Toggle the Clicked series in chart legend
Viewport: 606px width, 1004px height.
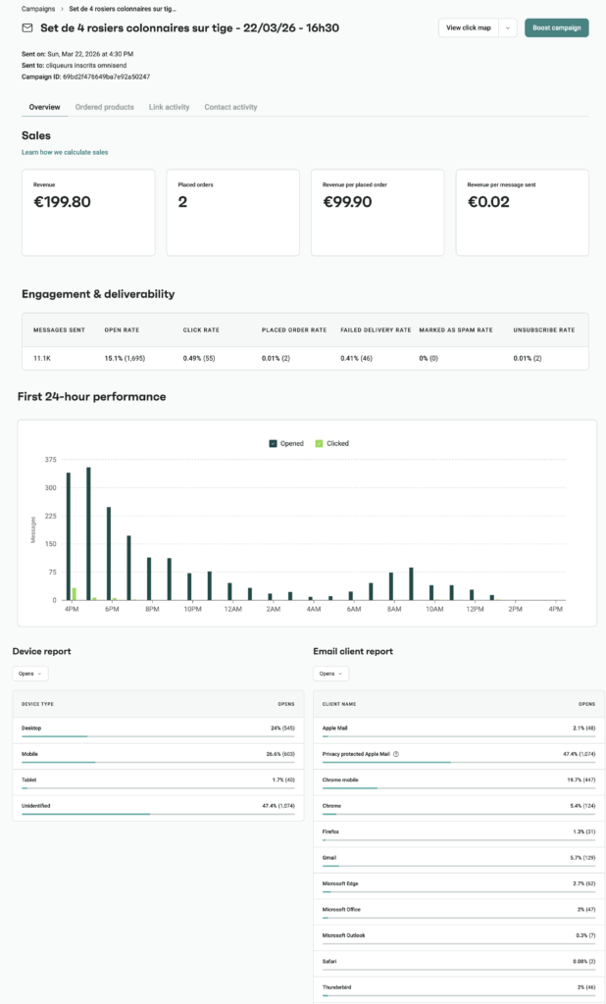coord(331,443)
